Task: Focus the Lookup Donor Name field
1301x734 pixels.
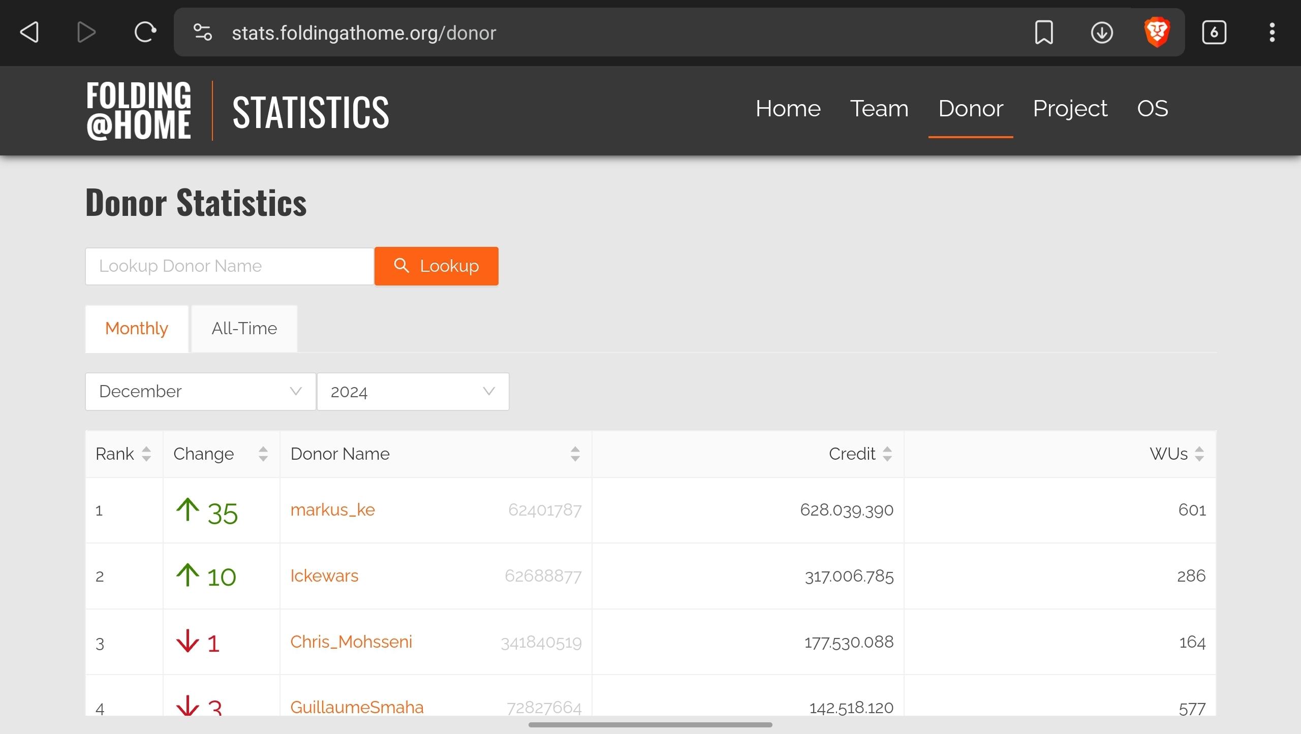Action: click(229, 266)
